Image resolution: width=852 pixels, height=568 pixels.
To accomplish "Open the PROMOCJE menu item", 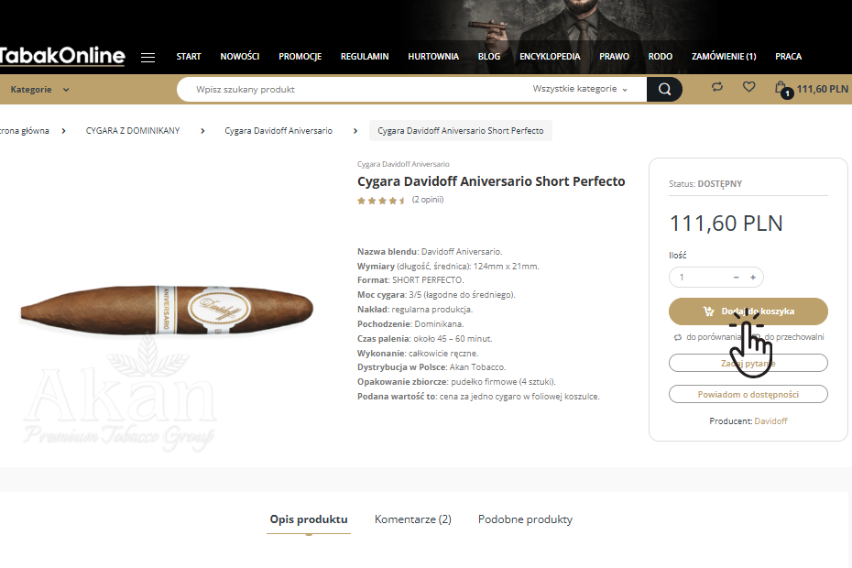I will click(x=300, y=57).
